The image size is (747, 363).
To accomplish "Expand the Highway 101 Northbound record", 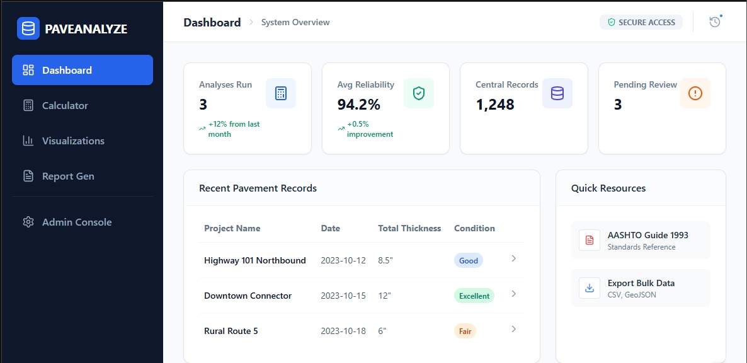I will coord(513,258).
